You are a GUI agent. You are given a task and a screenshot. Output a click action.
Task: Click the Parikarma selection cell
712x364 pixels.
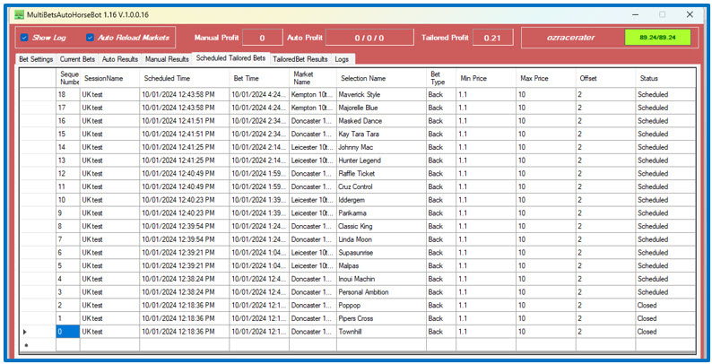pos(381,212)
